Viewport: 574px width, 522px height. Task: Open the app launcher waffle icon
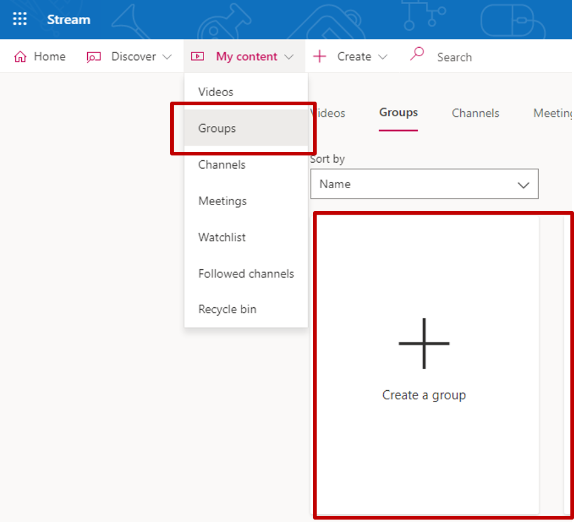pos(20,19)
